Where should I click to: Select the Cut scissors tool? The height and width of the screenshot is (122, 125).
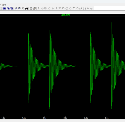click(x=16, y=8)
